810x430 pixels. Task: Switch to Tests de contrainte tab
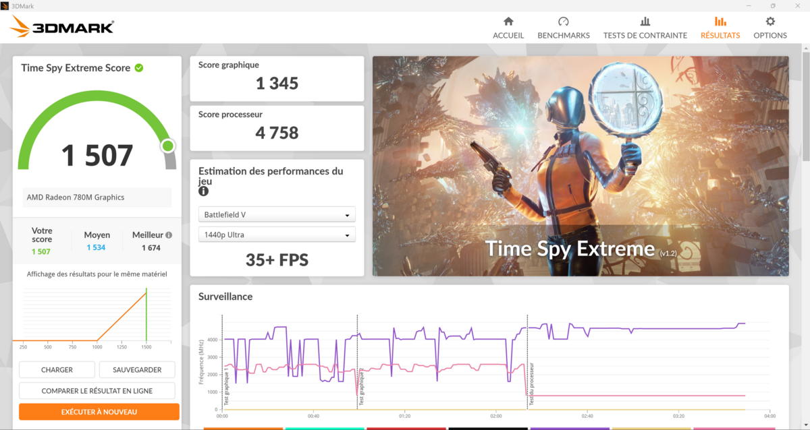pyautogui.click(x=645, y=28)
